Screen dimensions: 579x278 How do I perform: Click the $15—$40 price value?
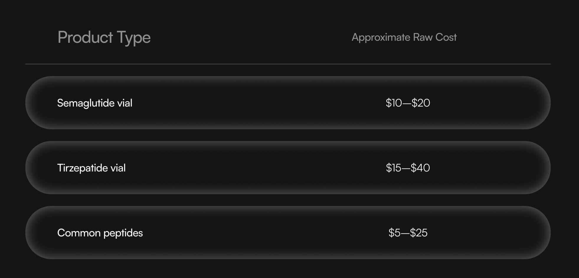[x=408, y=168]
